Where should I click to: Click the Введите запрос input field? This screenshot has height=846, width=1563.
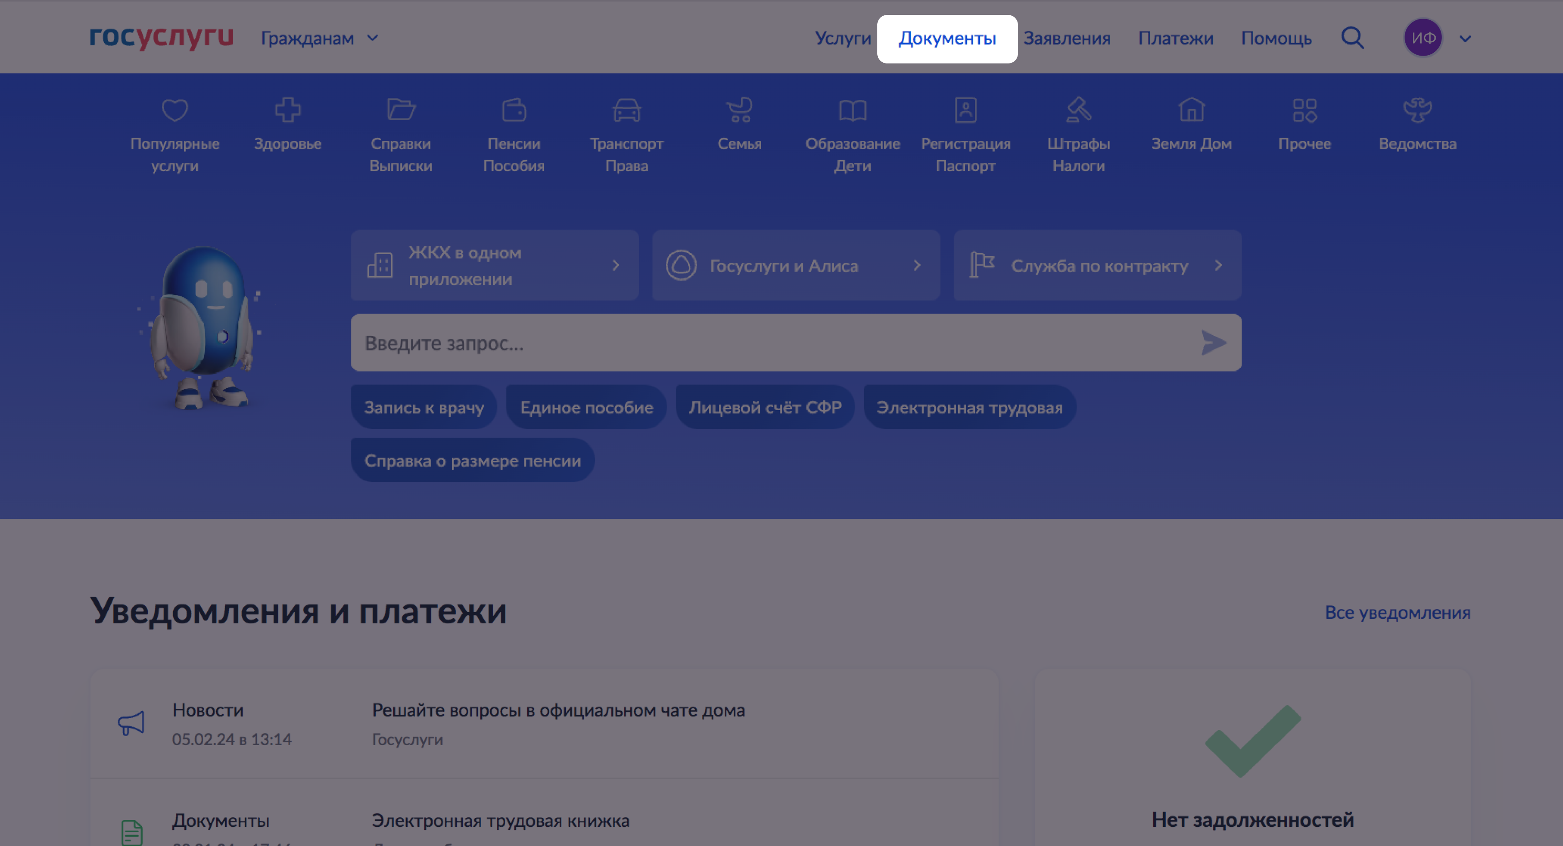click(x=796, y=343)
